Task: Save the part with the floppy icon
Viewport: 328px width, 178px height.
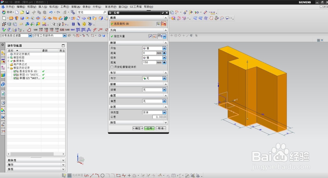Action: coord(28,12)
